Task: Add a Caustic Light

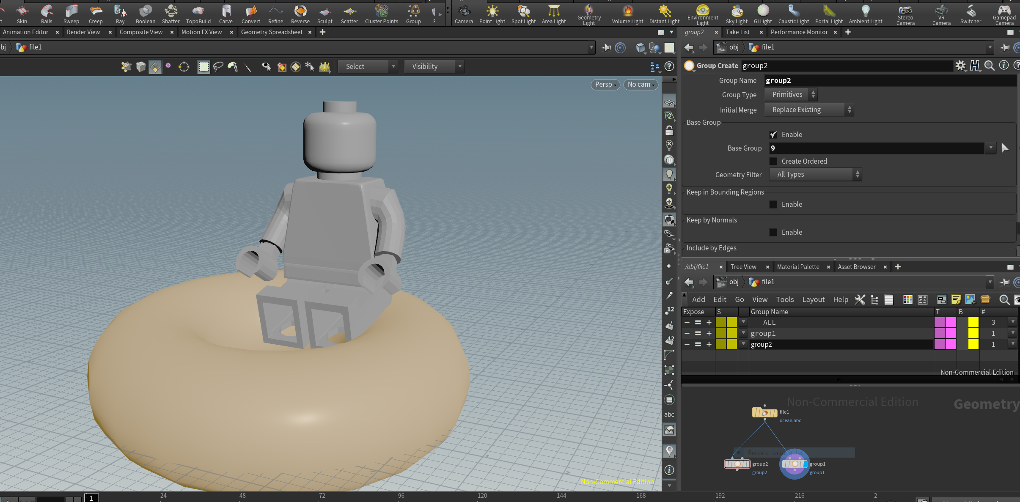Action: click(x=793, y=14)
